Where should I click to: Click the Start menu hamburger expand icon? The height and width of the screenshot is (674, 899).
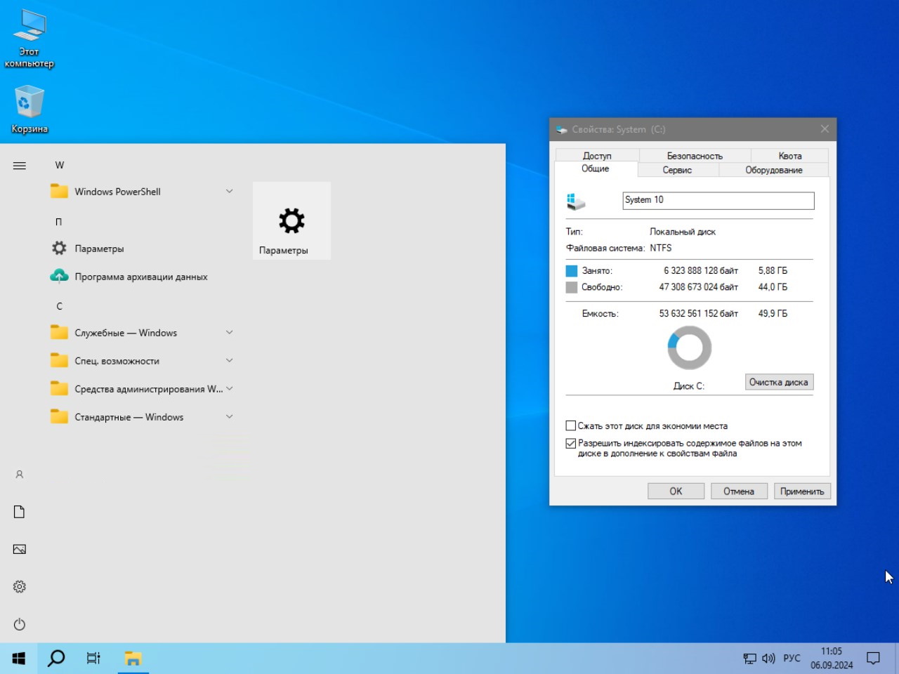click(x=20, y=166)
